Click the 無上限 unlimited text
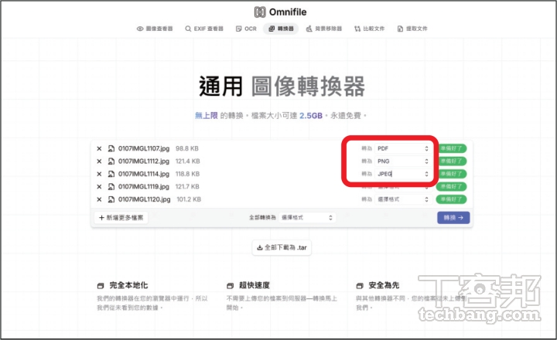Viewport: 557px width, 340px height. (x=206, y=116)
